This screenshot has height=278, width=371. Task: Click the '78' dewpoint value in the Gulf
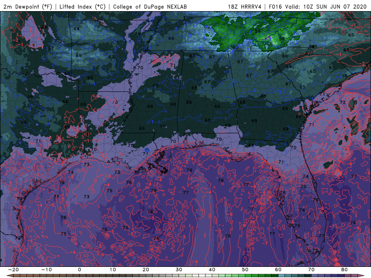pos(150,211)
